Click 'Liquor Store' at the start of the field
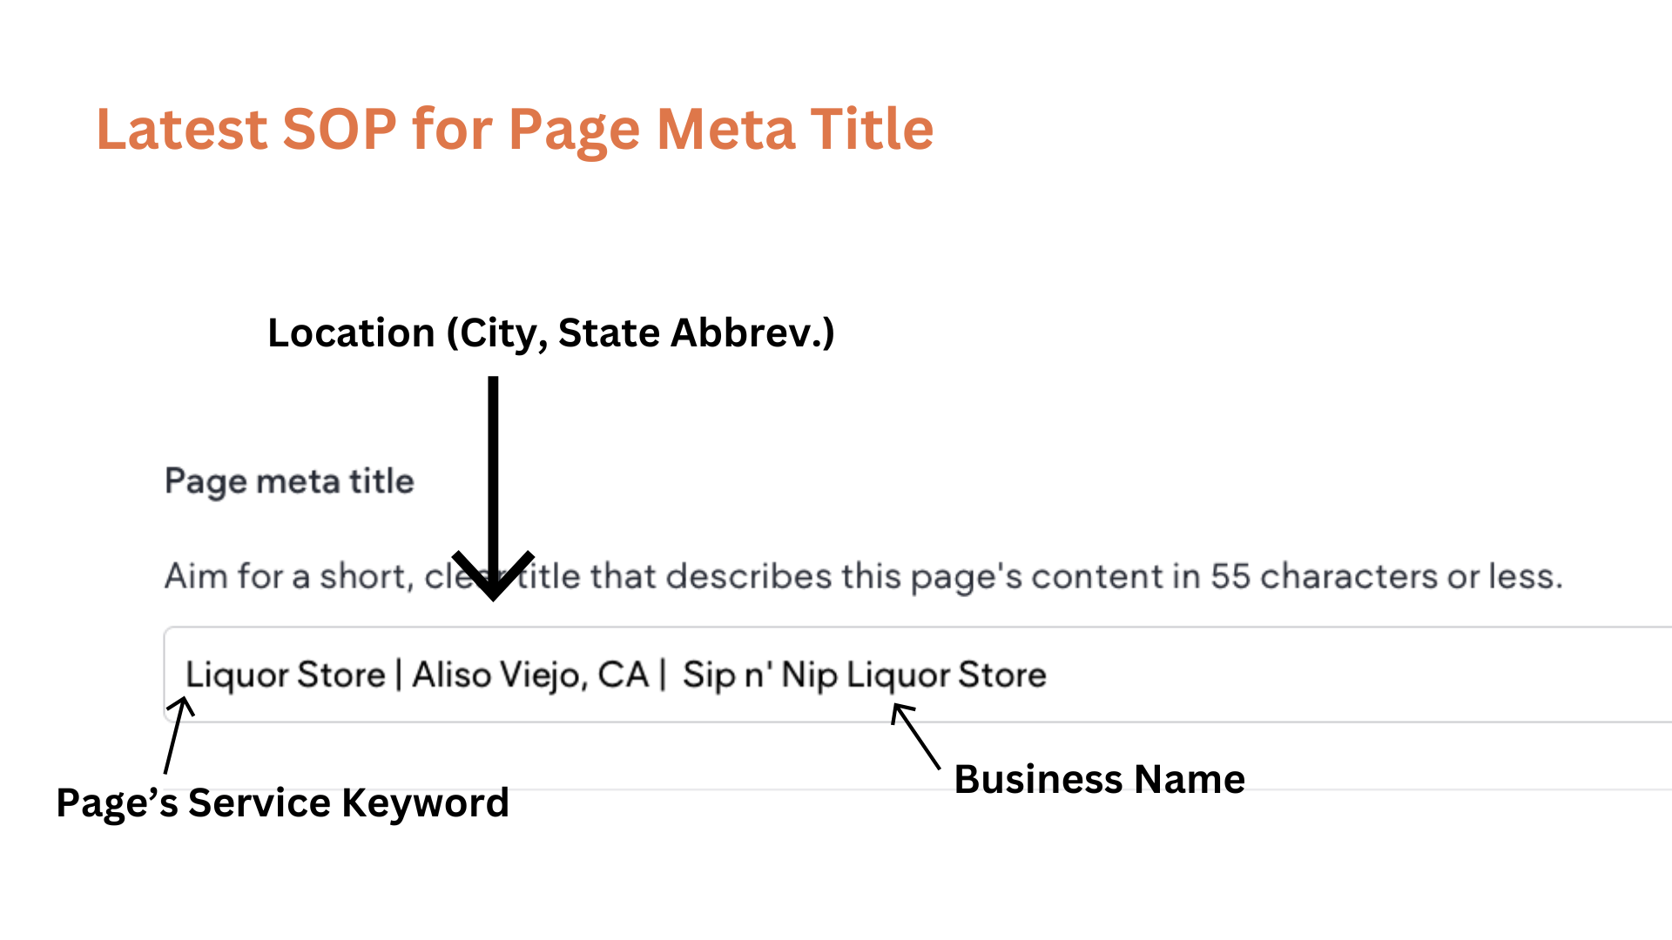 (x=286, y=675)
